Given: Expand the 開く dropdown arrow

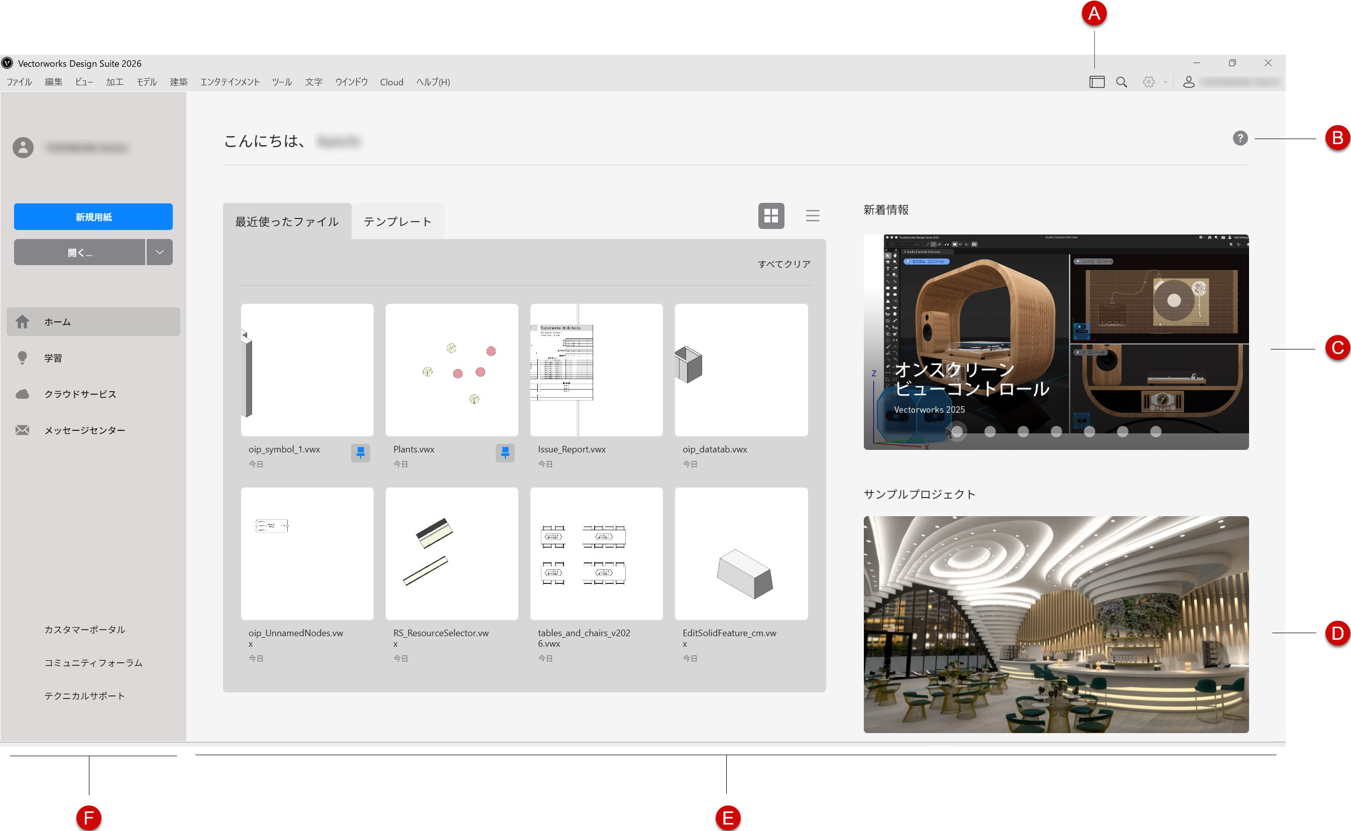Looking at the screenshot, I should tap(159, 252).
